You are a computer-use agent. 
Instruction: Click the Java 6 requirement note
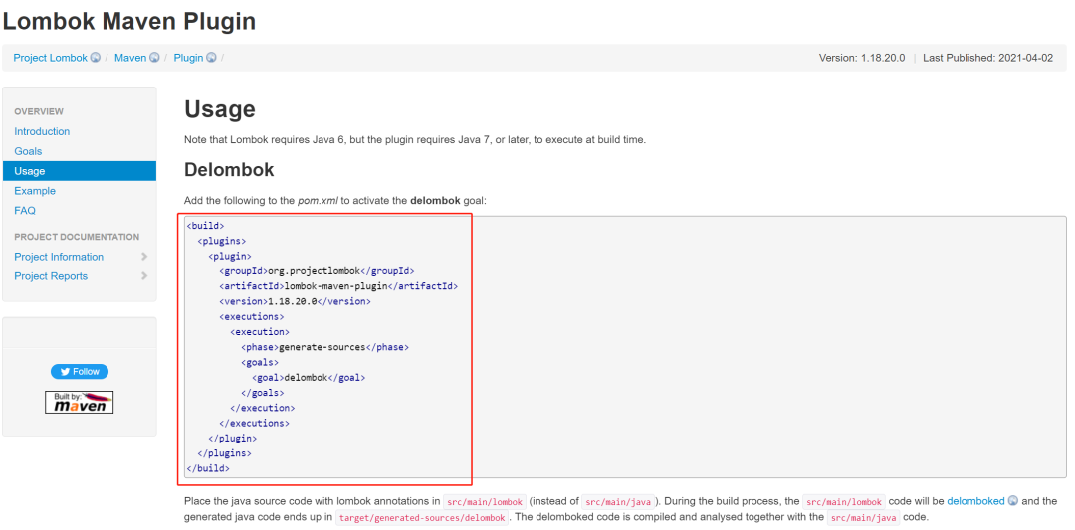tap(415, 139)
